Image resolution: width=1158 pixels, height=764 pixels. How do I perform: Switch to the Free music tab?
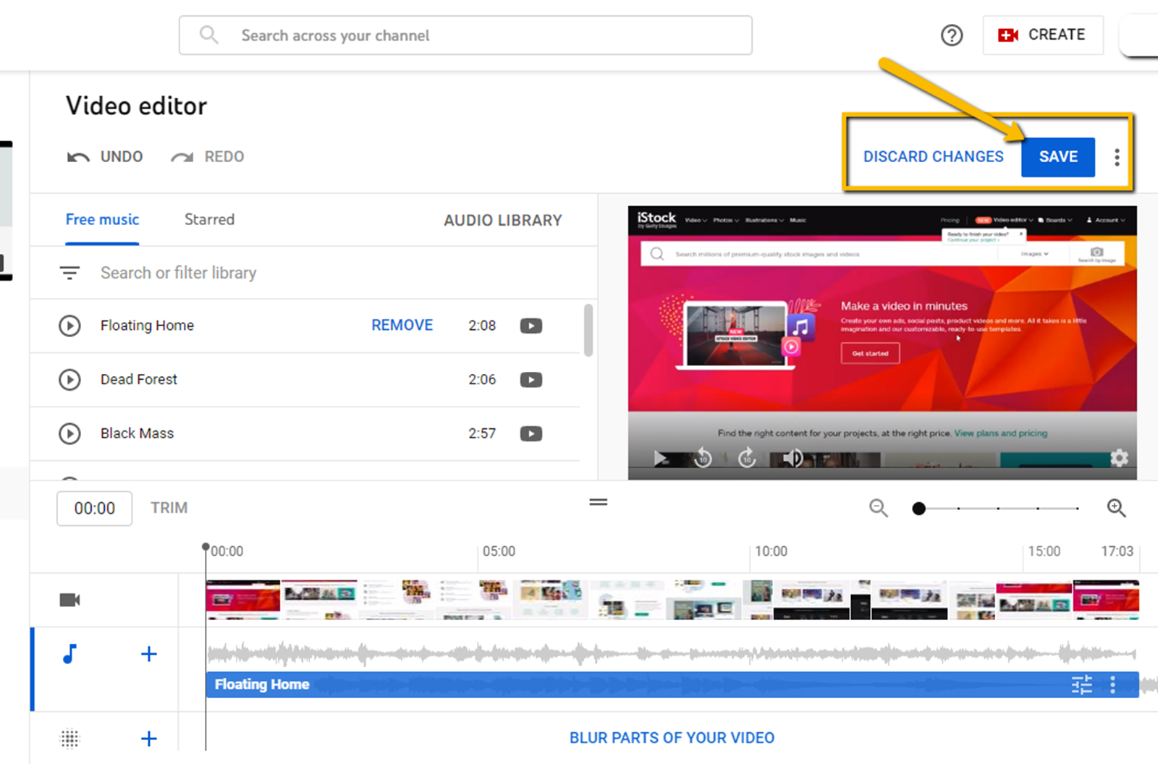pos(102,219)
